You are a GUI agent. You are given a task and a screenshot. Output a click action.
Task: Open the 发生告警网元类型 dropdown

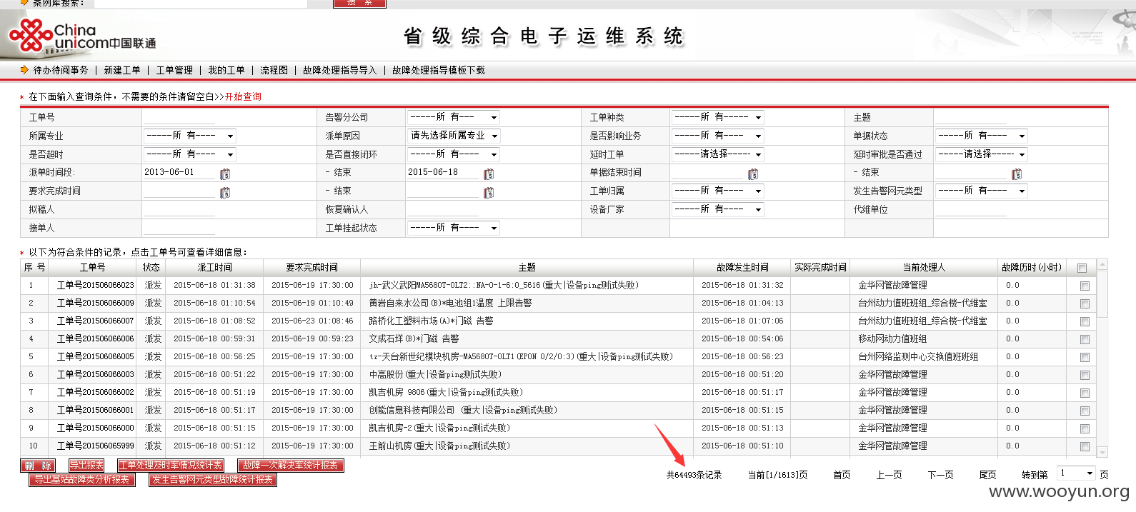[x=982, y=191]
